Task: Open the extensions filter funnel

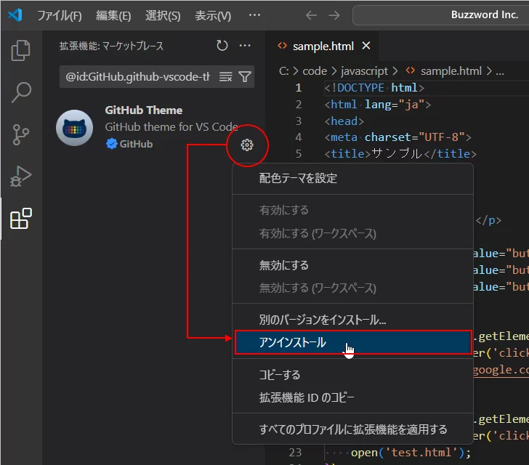Action: coord(245,77)
